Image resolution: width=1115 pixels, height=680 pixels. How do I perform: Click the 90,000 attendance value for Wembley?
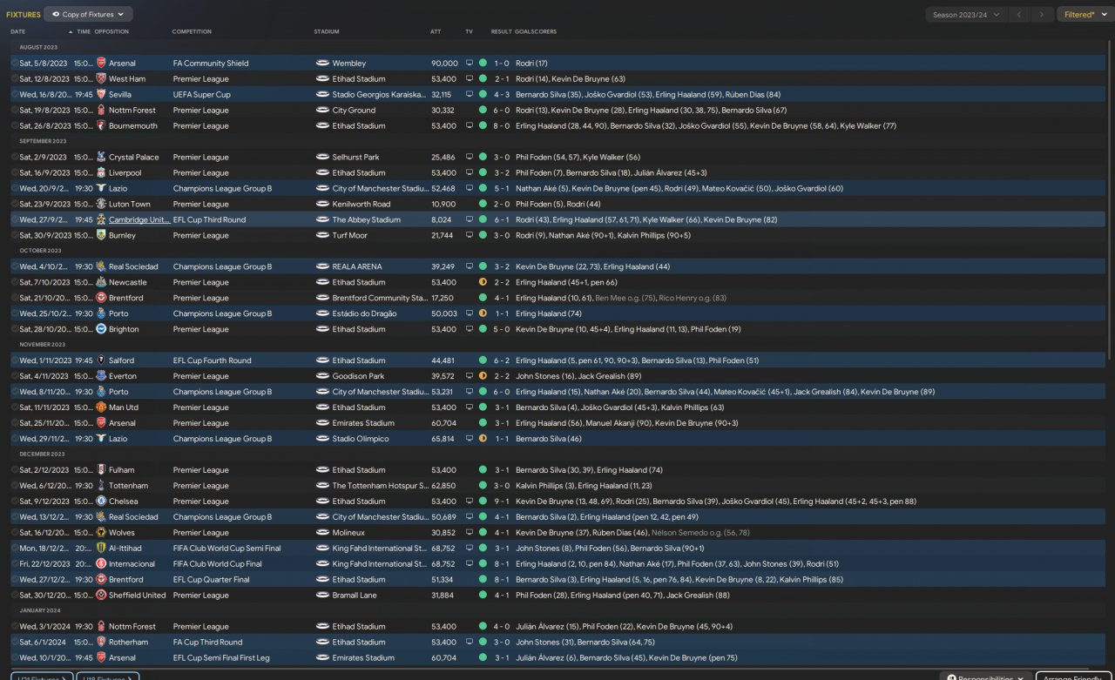pyautogui.click(x=444, y=64)
